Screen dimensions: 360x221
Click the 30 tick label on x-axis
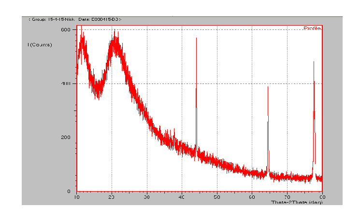[147, 197]
